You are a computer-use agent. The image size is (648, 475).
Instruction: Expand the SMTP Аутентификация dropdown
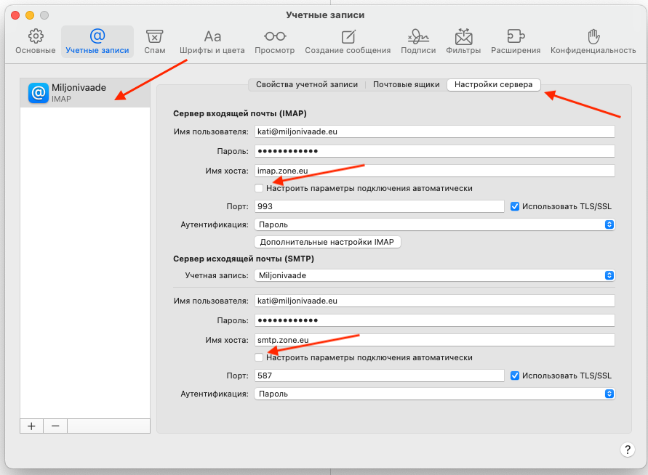pos(434,394)
